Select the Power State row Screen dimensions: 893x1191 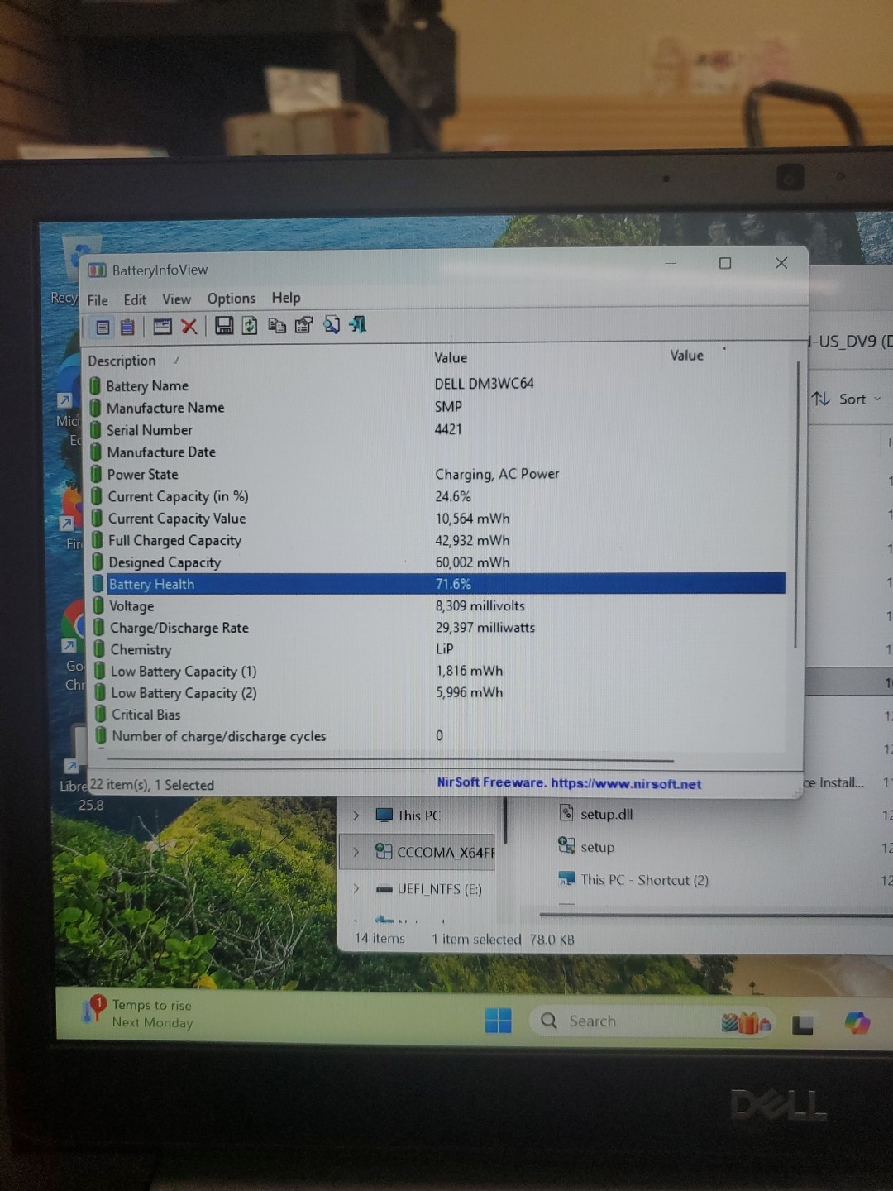click(437, 474)
